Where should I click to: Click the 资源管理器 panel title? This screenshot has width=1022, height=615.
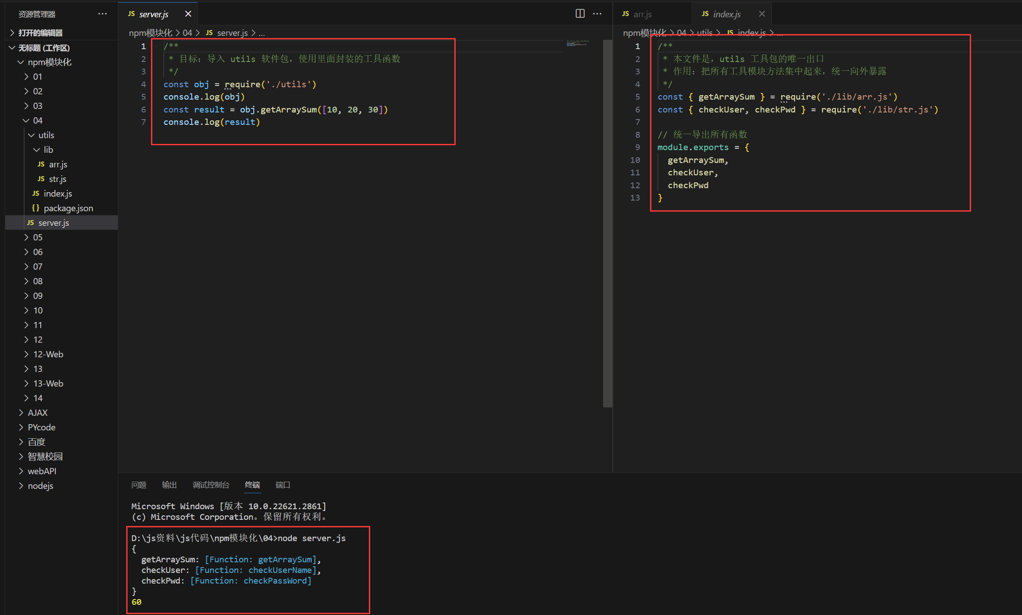point(37,14)
